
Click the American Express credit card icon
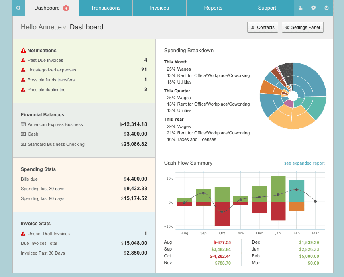tap(23, 124)
